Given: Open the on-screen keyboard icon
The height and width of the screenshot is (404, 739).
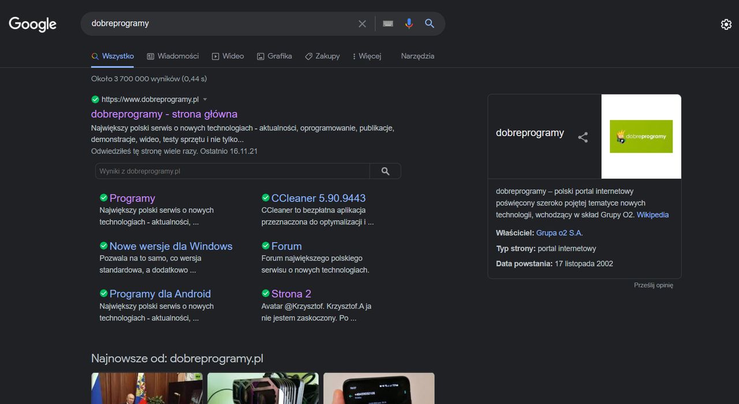Looking at the screenshot, I should [x=388, y=24].
